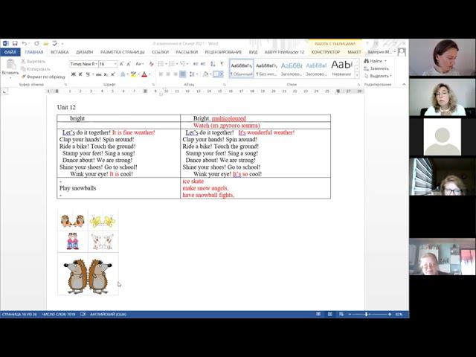Apply the Без интервала style
This screenshot has height=357, width=476.
pyautogui.click(x=266, y=68)
